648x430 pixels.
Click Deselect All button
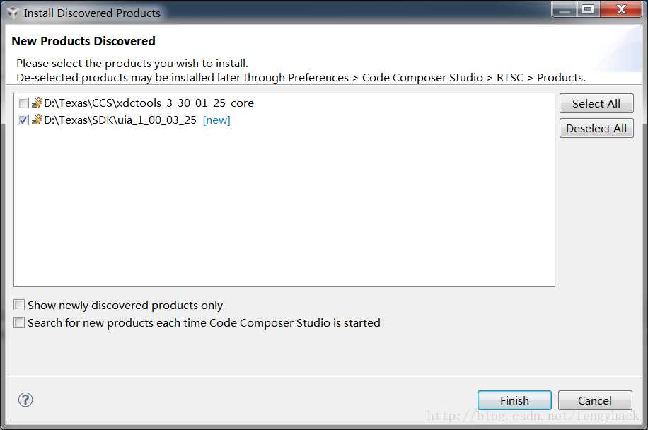point(596,128)
